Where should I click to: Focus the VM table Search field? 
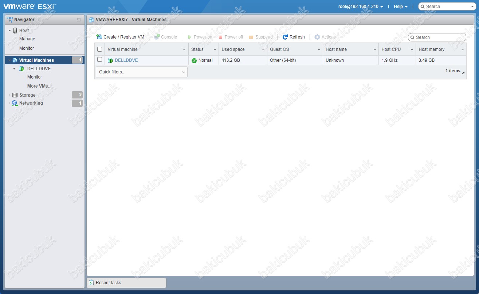(x=437, y=37)
